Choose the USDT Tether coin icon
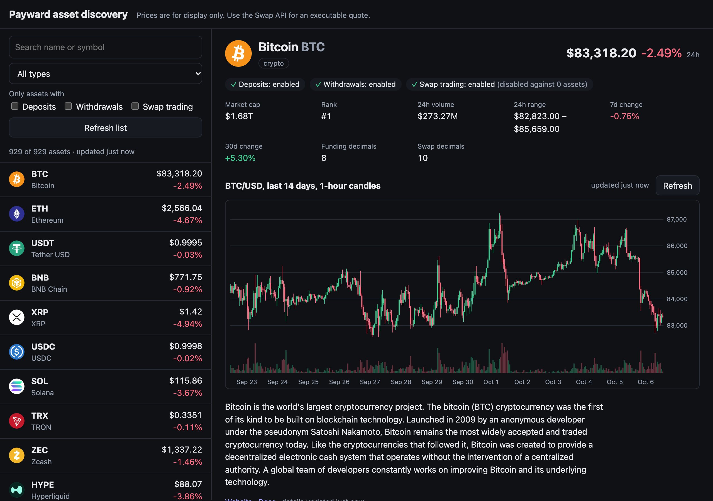Screen dimensions: 713x501 [x=17, y=248]
